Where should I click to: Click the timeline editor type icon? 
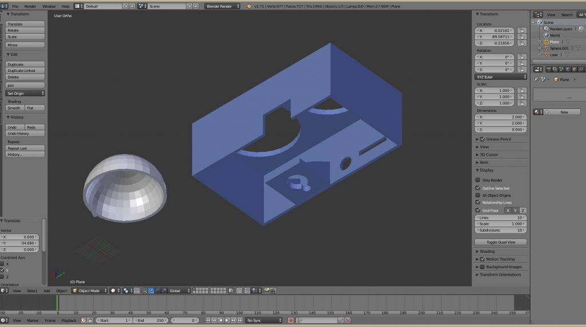3,320
